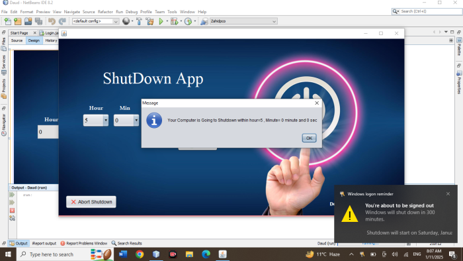Expand the Run Project arrow dropdown

click(167, 21)
